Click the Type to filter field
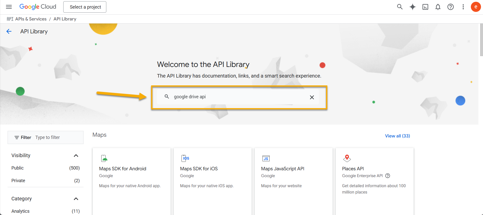This screenshot has height=215, width=483. point(58,137)
